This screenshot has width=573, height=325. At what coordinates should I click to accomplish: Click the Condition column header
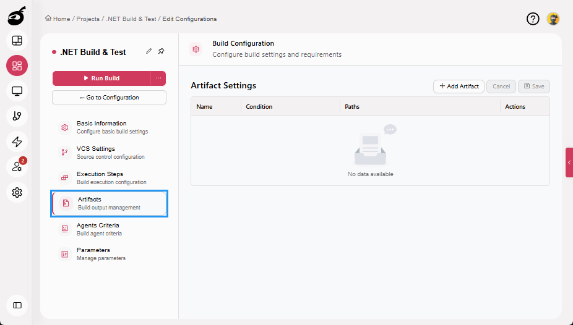pyautogui.click(x=259, y=106)
